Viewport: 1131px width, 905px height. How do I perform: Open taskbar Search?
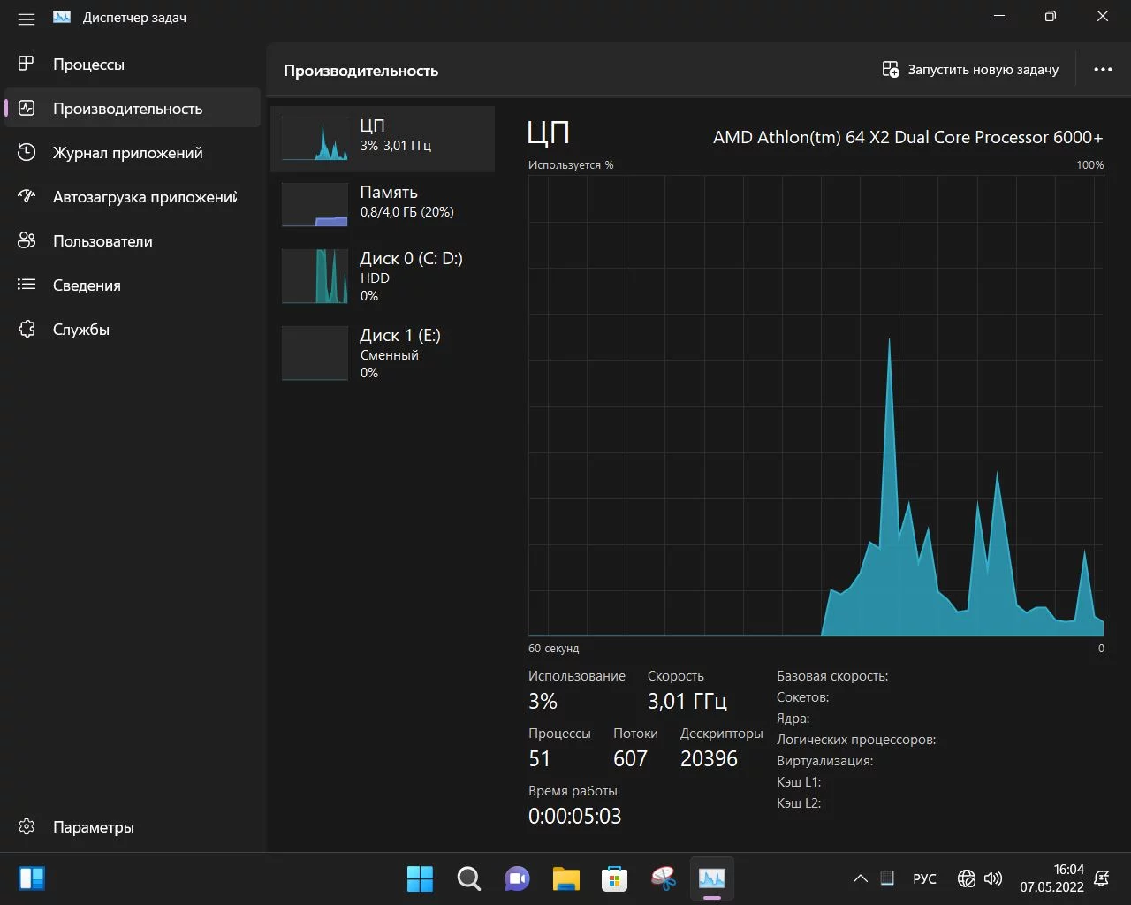[468, 878]
